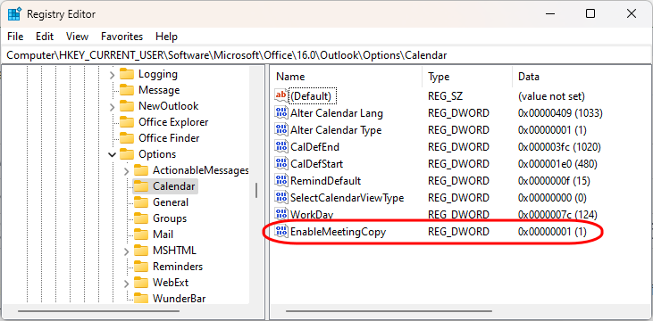Click the tree pane horizontal scrollbar thumb

[x=98, y=310]
